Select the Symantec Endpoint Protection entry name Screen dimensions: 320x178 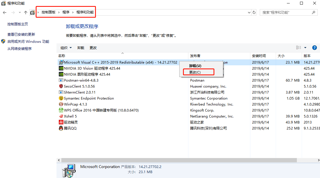[89, 98]
